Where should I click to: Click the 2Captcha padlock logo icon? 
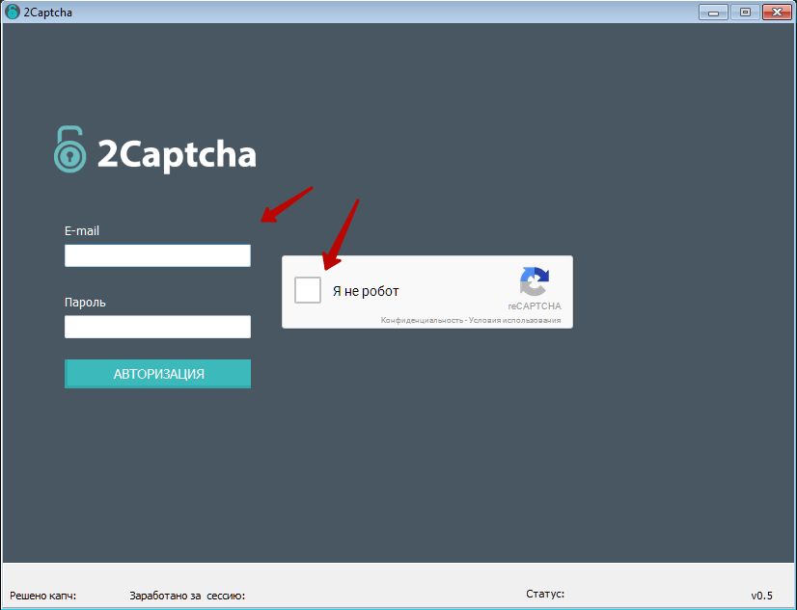pyautogui.click(x=69, y=150)
